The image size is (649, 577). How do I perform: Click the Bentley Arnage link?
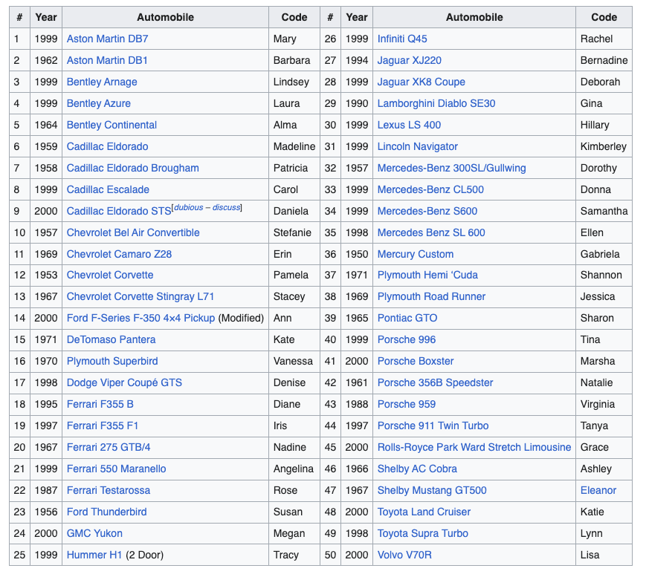[x=102, y=82]
